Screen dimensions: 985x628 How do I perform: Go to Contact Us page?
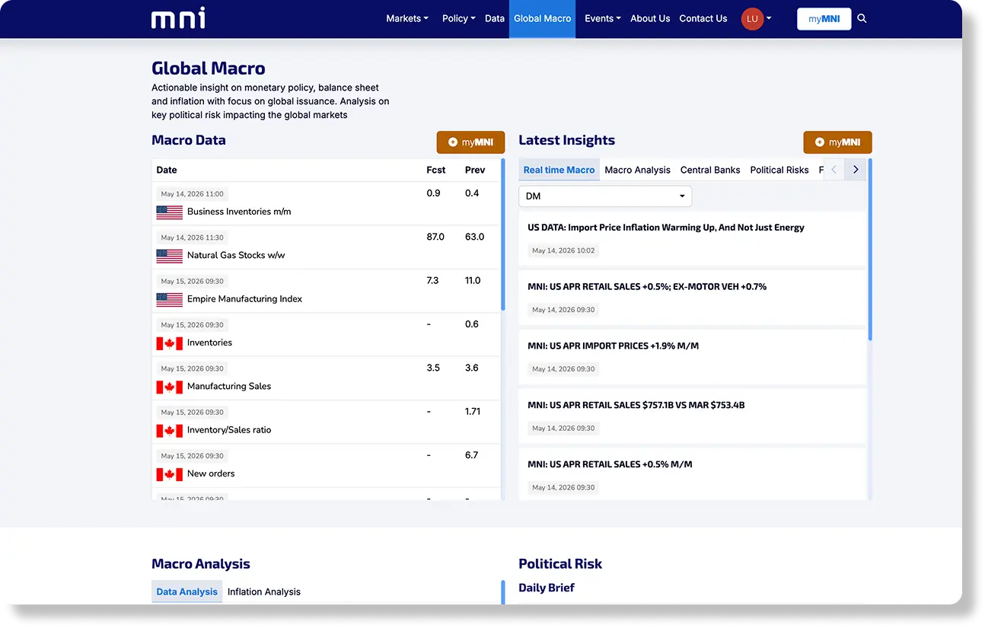click(x=703, y=18)
